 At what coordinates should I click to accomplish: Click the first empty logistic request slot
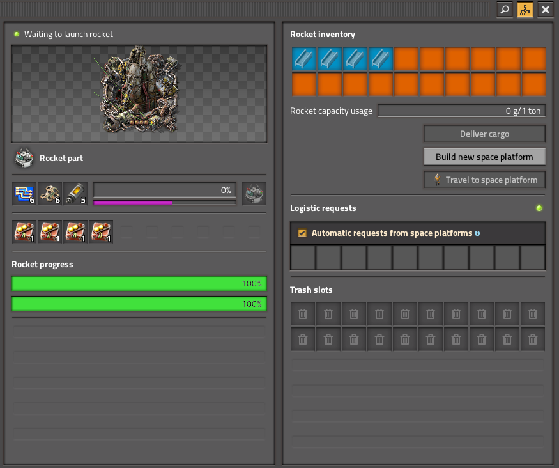(x=303, y=258)
